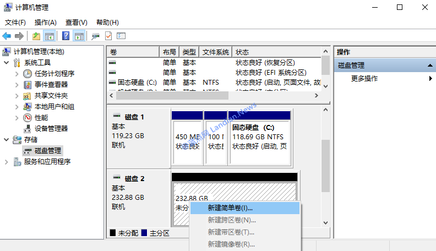Click the Up one level folder icon
Viewport: 436px width, 251px height.
36,36
